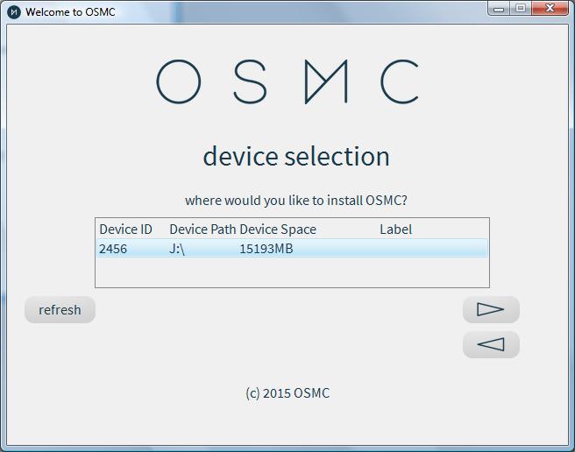The image size is (575, 452).
Task: Click the letter C in OSMC logo
Action: (399, 82)
